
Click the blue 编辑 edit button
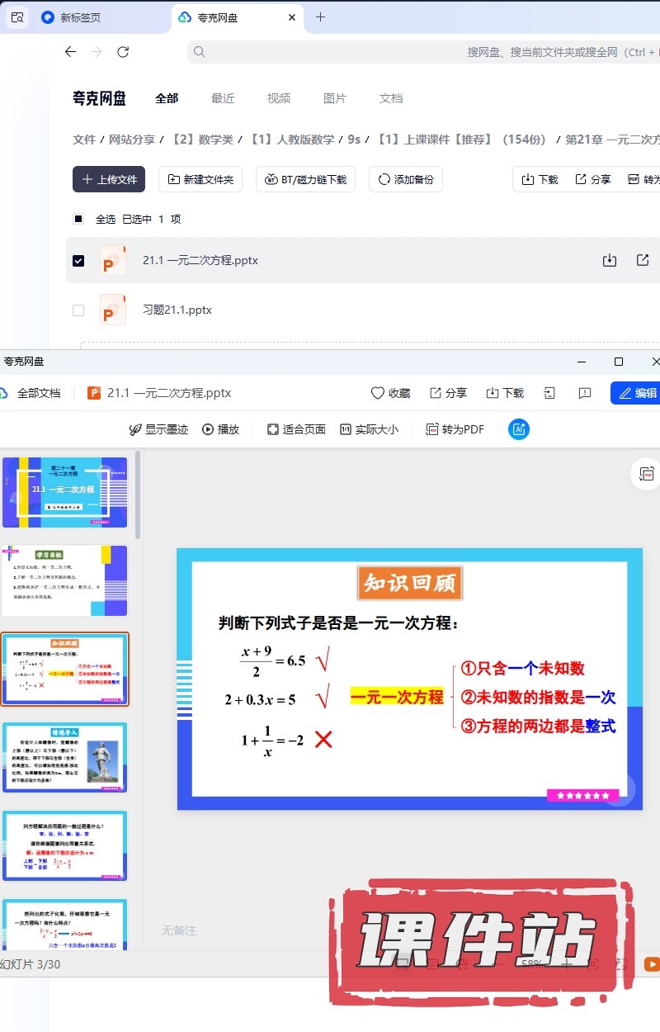point(637,393)
